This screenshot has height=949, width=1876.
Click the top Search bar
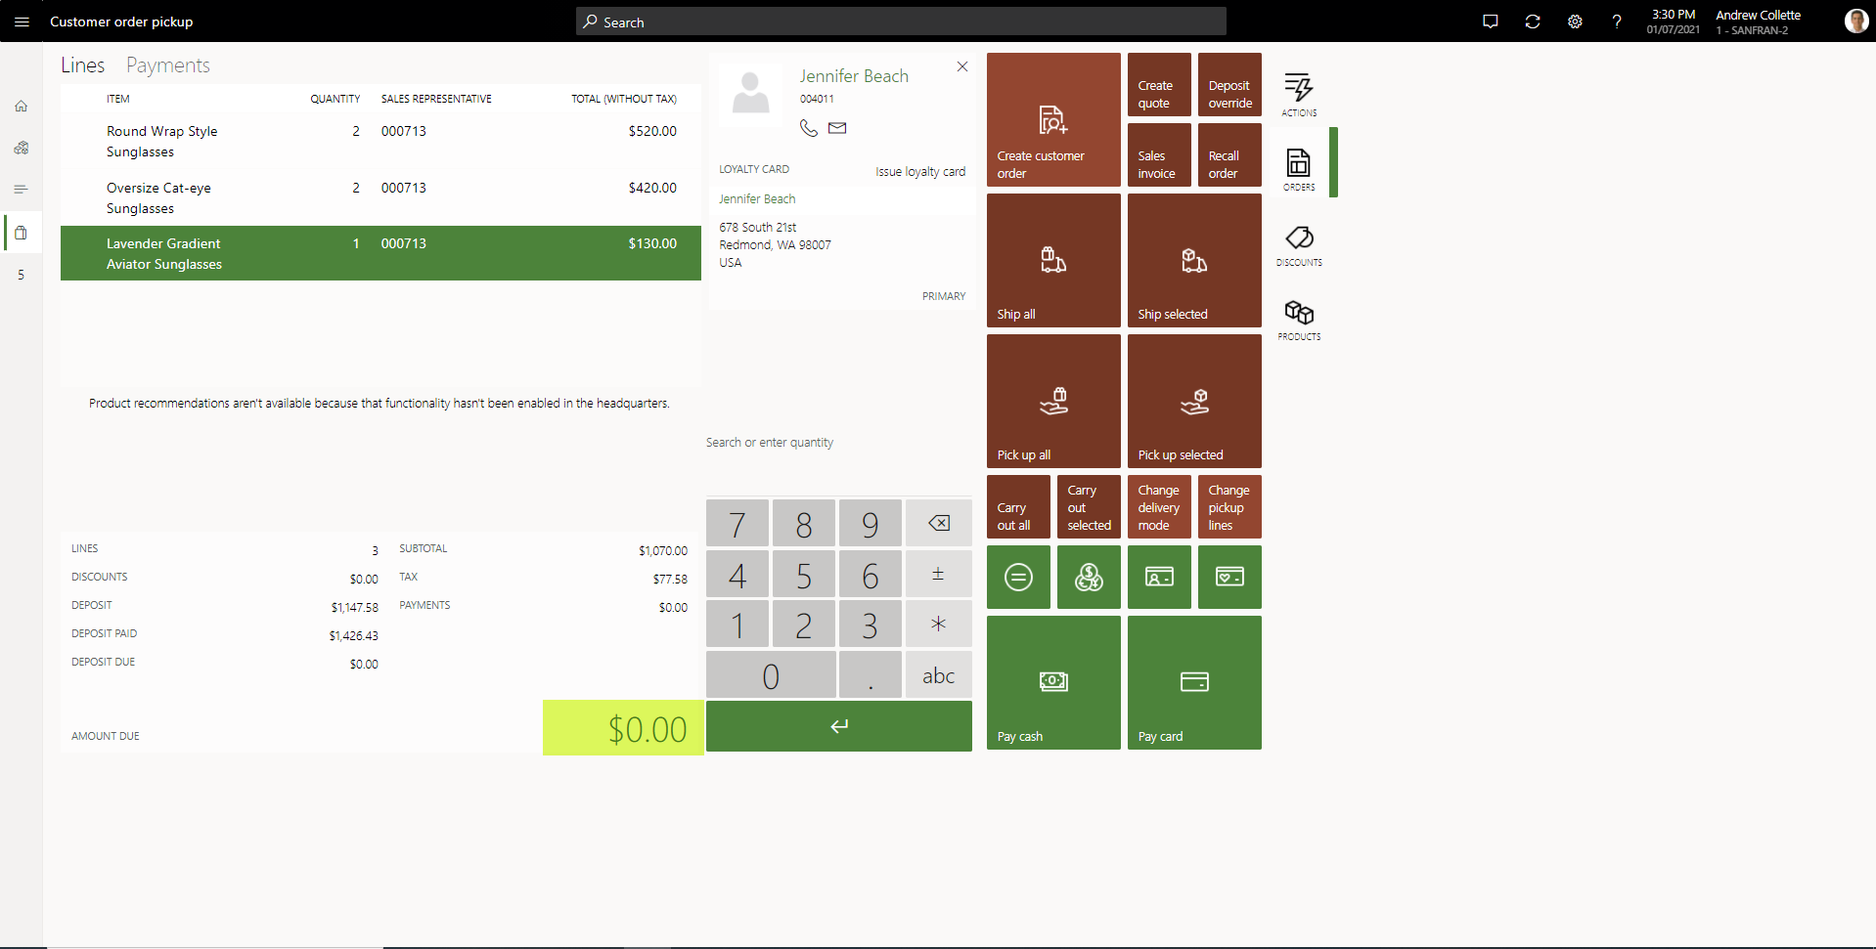tap(901, 22)
